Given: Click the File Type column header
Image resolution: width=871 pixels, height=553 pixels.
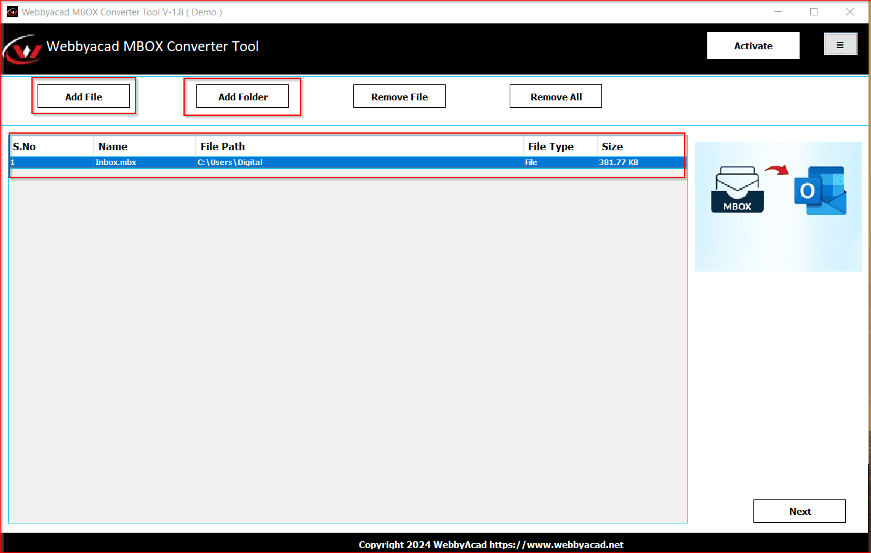Looking at the screenshot, I should pyautogui.click(x=551, y=146).
